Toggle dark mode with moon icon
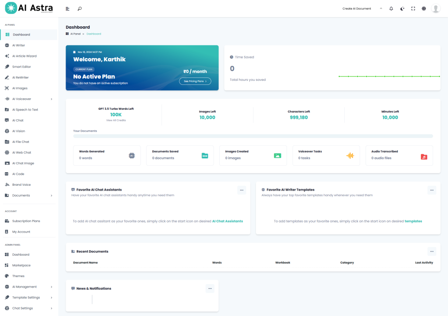448x316 pixels. pyautogui.click(x=402, y=9)
